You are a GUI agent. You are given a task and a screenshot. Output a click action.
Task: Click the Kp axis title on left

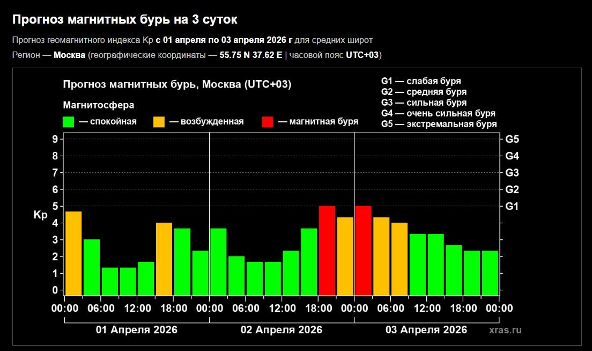(41, 215)
